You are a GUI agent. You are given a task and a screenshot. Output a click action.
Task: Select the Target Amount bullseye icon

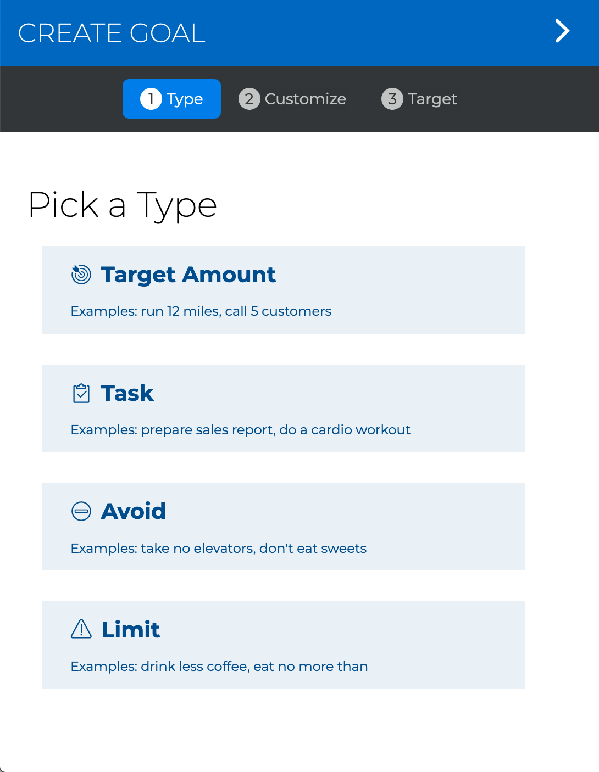[x=82, y=275]
